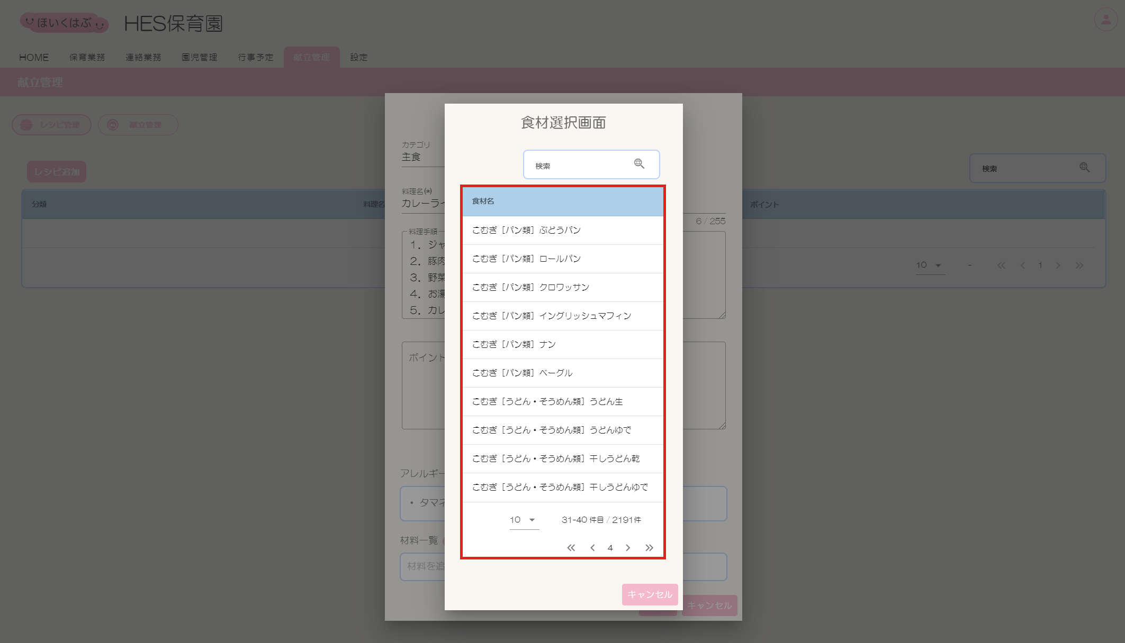Screen dimensions: 1125x643
Task: Click キャンセル button of recipe form behind
Action: click(x=709, y=605)
